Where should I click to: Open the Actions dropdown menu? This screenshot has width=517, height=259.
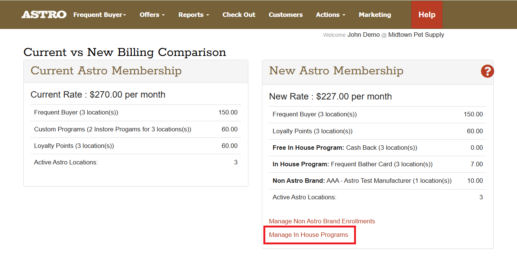coord(330,15)
